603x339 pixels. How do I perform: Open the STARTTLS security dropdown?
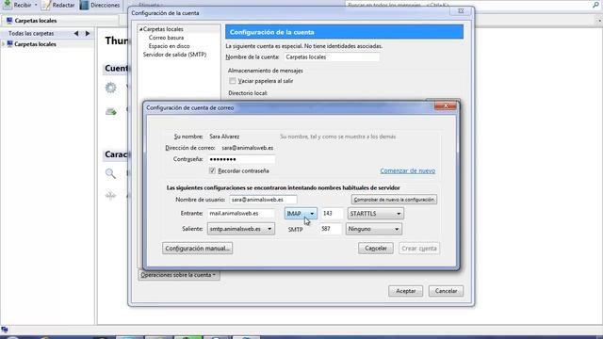coord(375,214)
